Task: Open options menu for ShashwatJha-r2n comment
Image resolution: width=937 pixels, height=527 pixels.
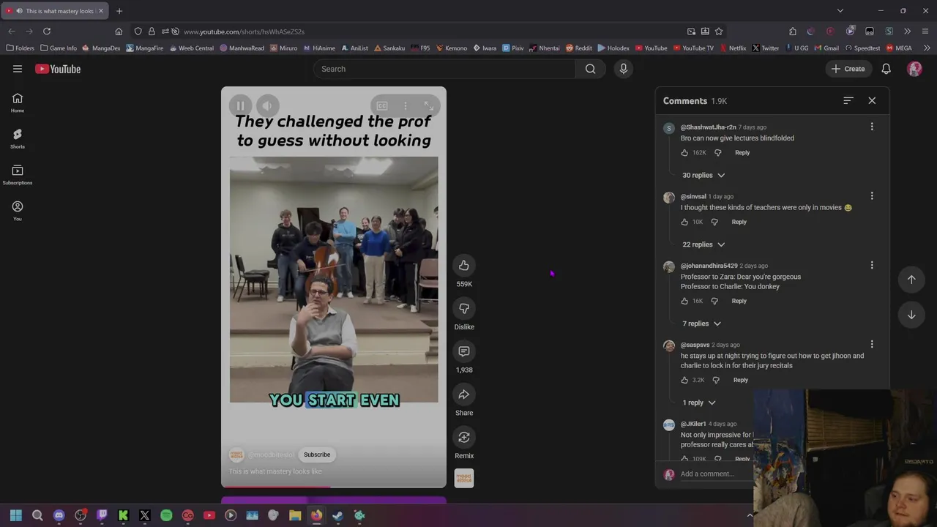Action: [x=872, y=127]
